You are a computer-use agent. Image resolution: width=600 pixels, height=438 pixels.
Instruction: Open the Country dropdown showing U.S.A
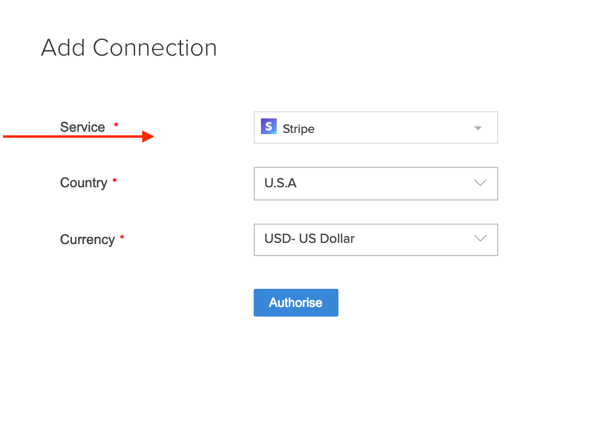[375, 183]
